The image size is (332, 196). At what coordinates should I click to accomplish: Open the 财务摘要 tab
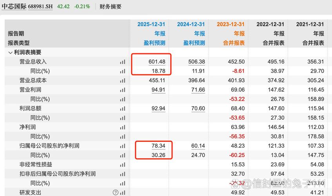110,7
